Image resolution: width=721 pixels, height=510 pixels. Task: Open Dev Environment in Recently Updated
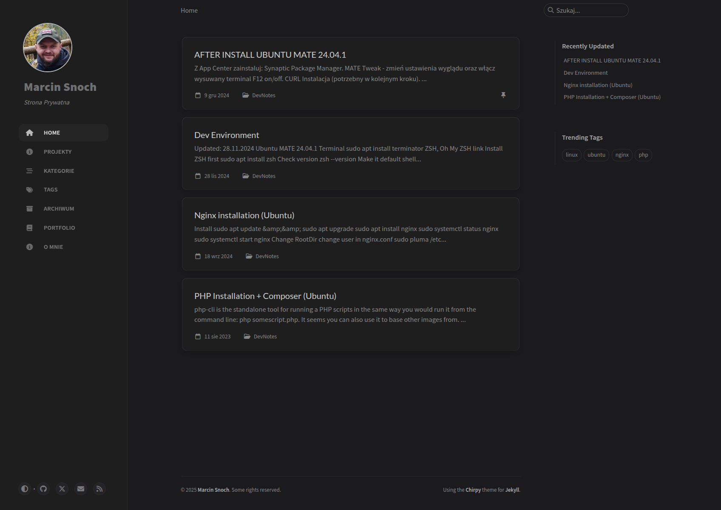tap(585, 73)
